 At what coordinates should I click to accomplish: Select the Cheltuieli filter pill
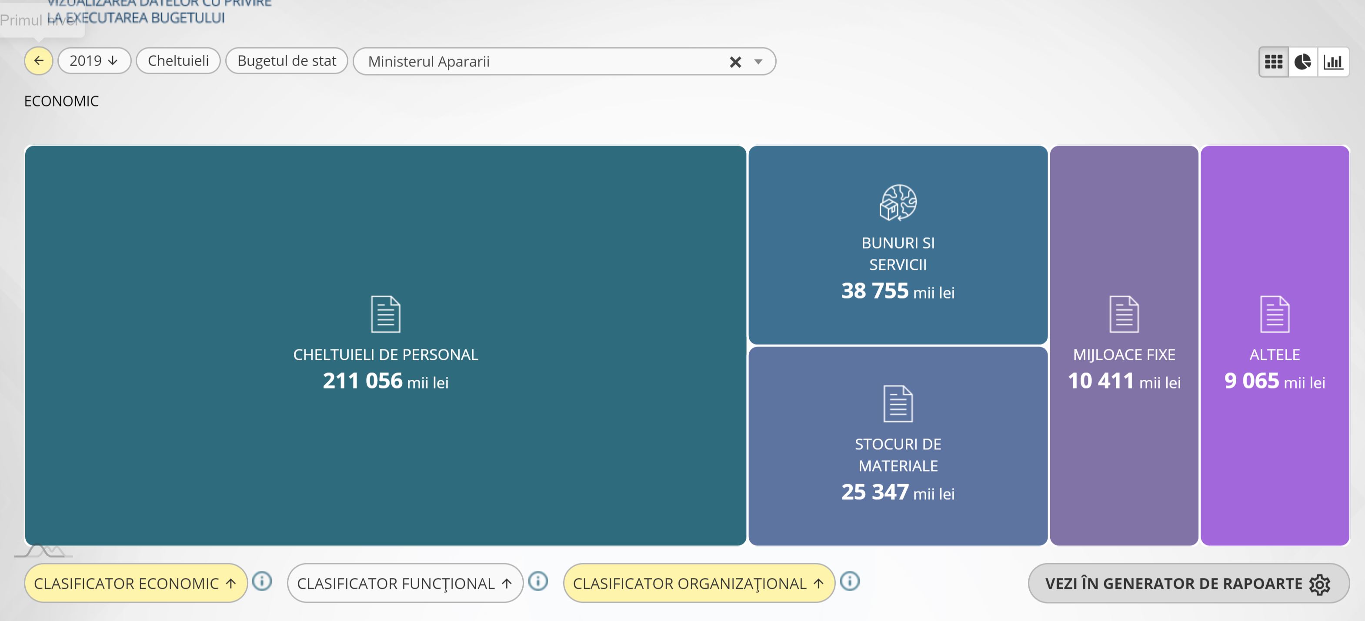pos(178,61)
